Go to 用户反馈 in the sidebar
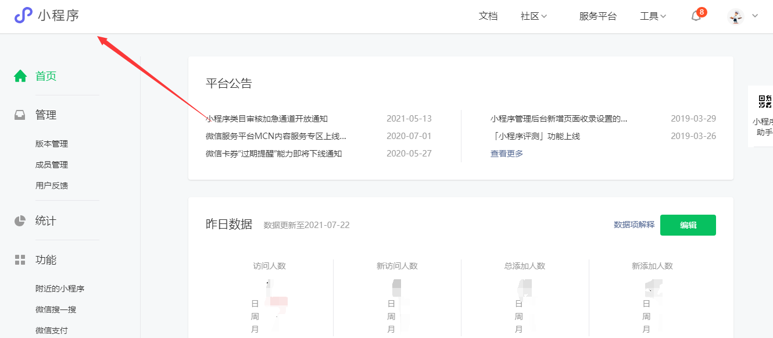 coord(52,186)
